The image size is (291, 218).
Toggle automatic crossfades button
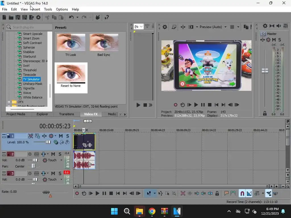[x=249, y=194]
